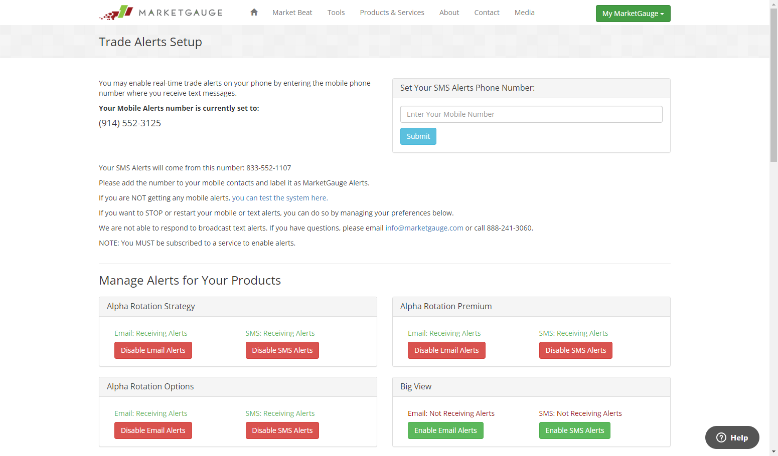The width and height of the screenshot is (778, 456).
Task: Follow the 'you can test the system here' link
Action: [279, 198]
